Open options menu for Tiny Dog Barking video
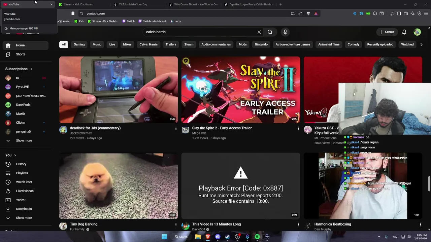431x242 pixels. point(176,225)
